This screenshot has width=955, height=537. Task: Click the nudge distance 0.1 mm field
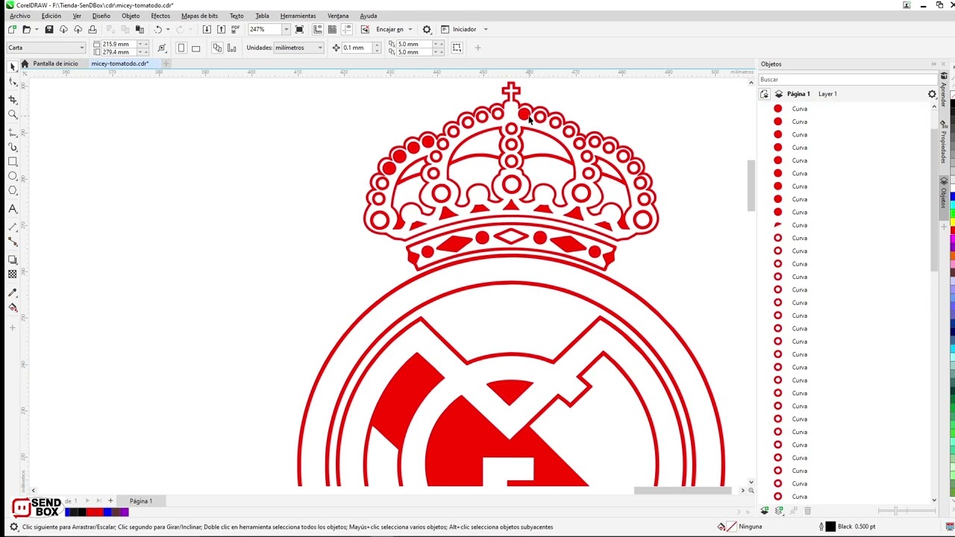357,48
